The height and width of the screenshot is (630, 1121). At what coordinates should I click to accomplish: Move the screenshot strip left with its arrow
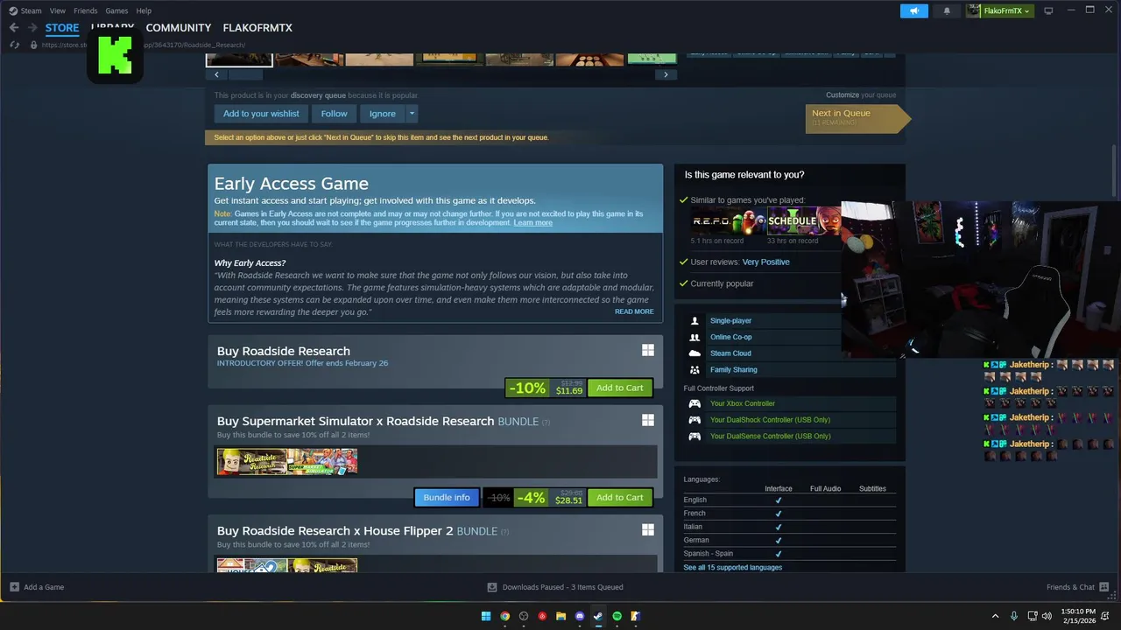pyautogui.click(x=216, y=74)
